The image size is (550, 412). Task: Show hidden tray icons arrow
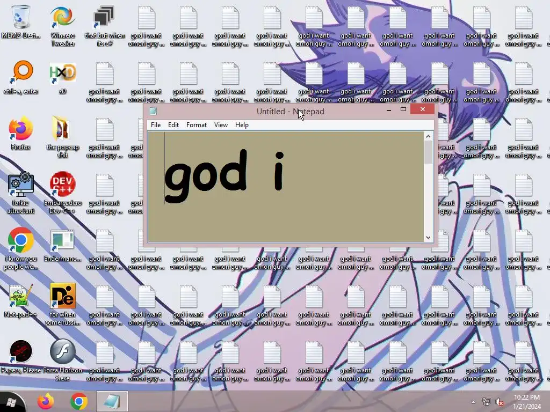point(473,402)
